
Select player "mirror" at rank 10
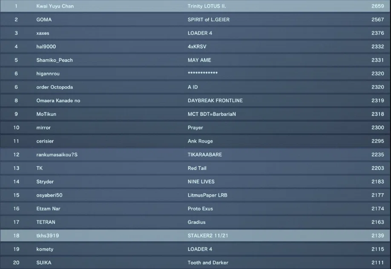(43, 128)
